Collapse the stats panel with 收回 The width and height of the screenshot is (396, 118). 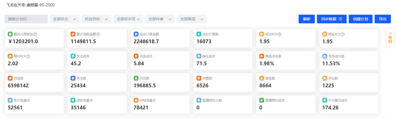click(x=390, y=37)
